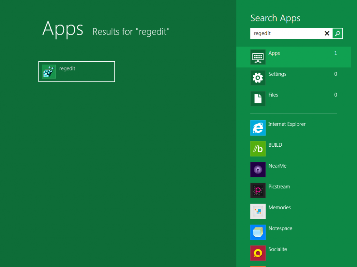The height and width of the screenshot is (267, 357).
Task: Click the Memories app icon
Action: 258,211
